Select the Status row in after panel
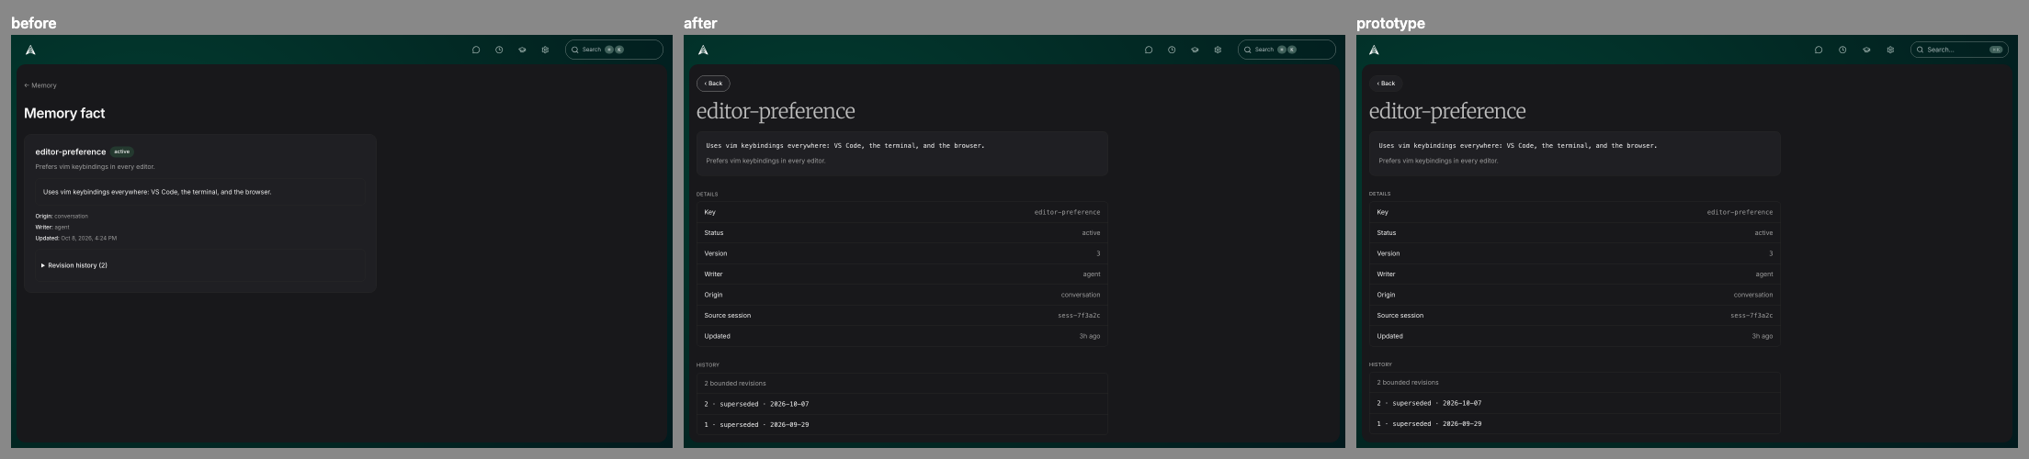Image resolution: width=2029 pixels, height=459 pixels. 902,233
